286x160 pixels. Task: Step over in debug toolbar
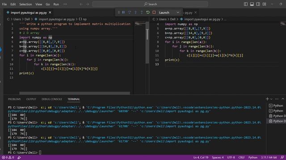tap(130, 12)
